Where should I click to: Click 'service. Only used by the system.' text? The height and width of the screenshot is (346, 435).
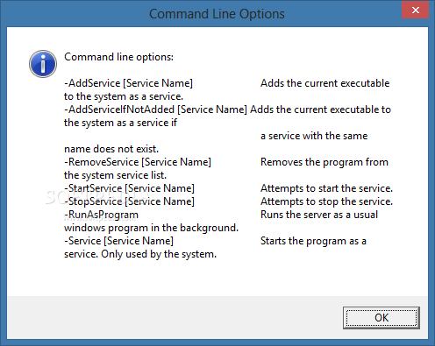pyautogui.click(x=140, y=254)
